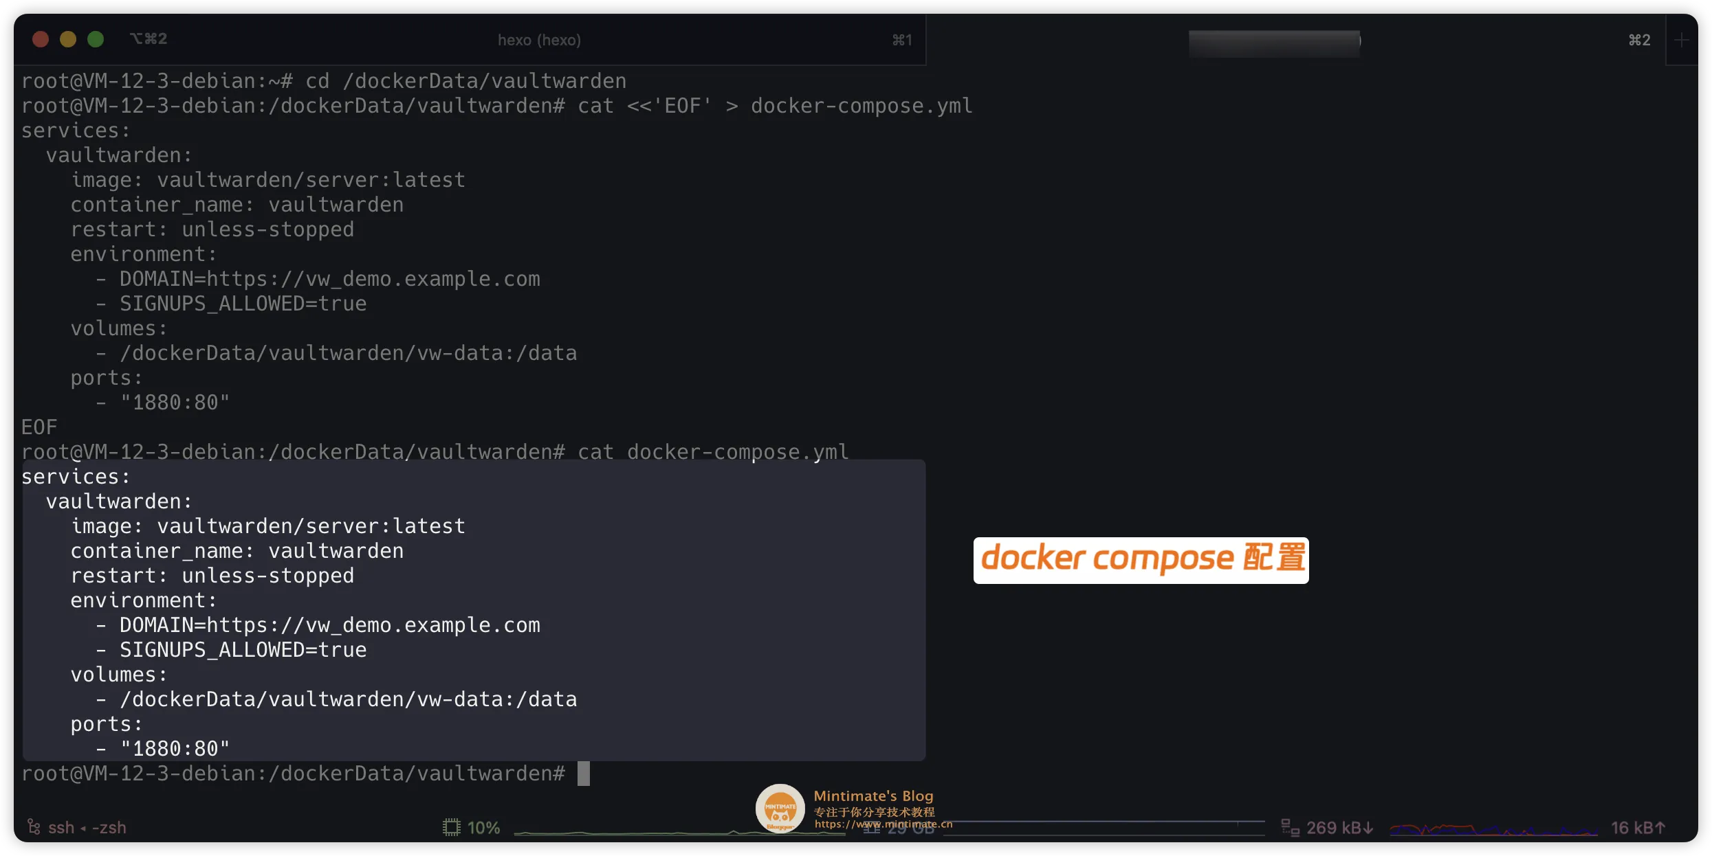1712x856 pixels.
Task: Click the 269 kB download rate
Action: coord(1339,827)
